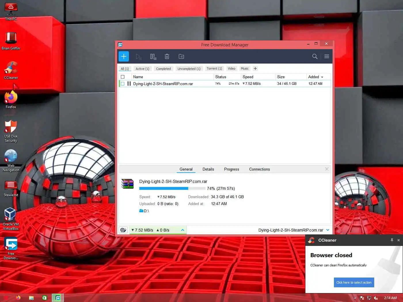Click Free Download Manager taskbar button

[x=58, y=298]
